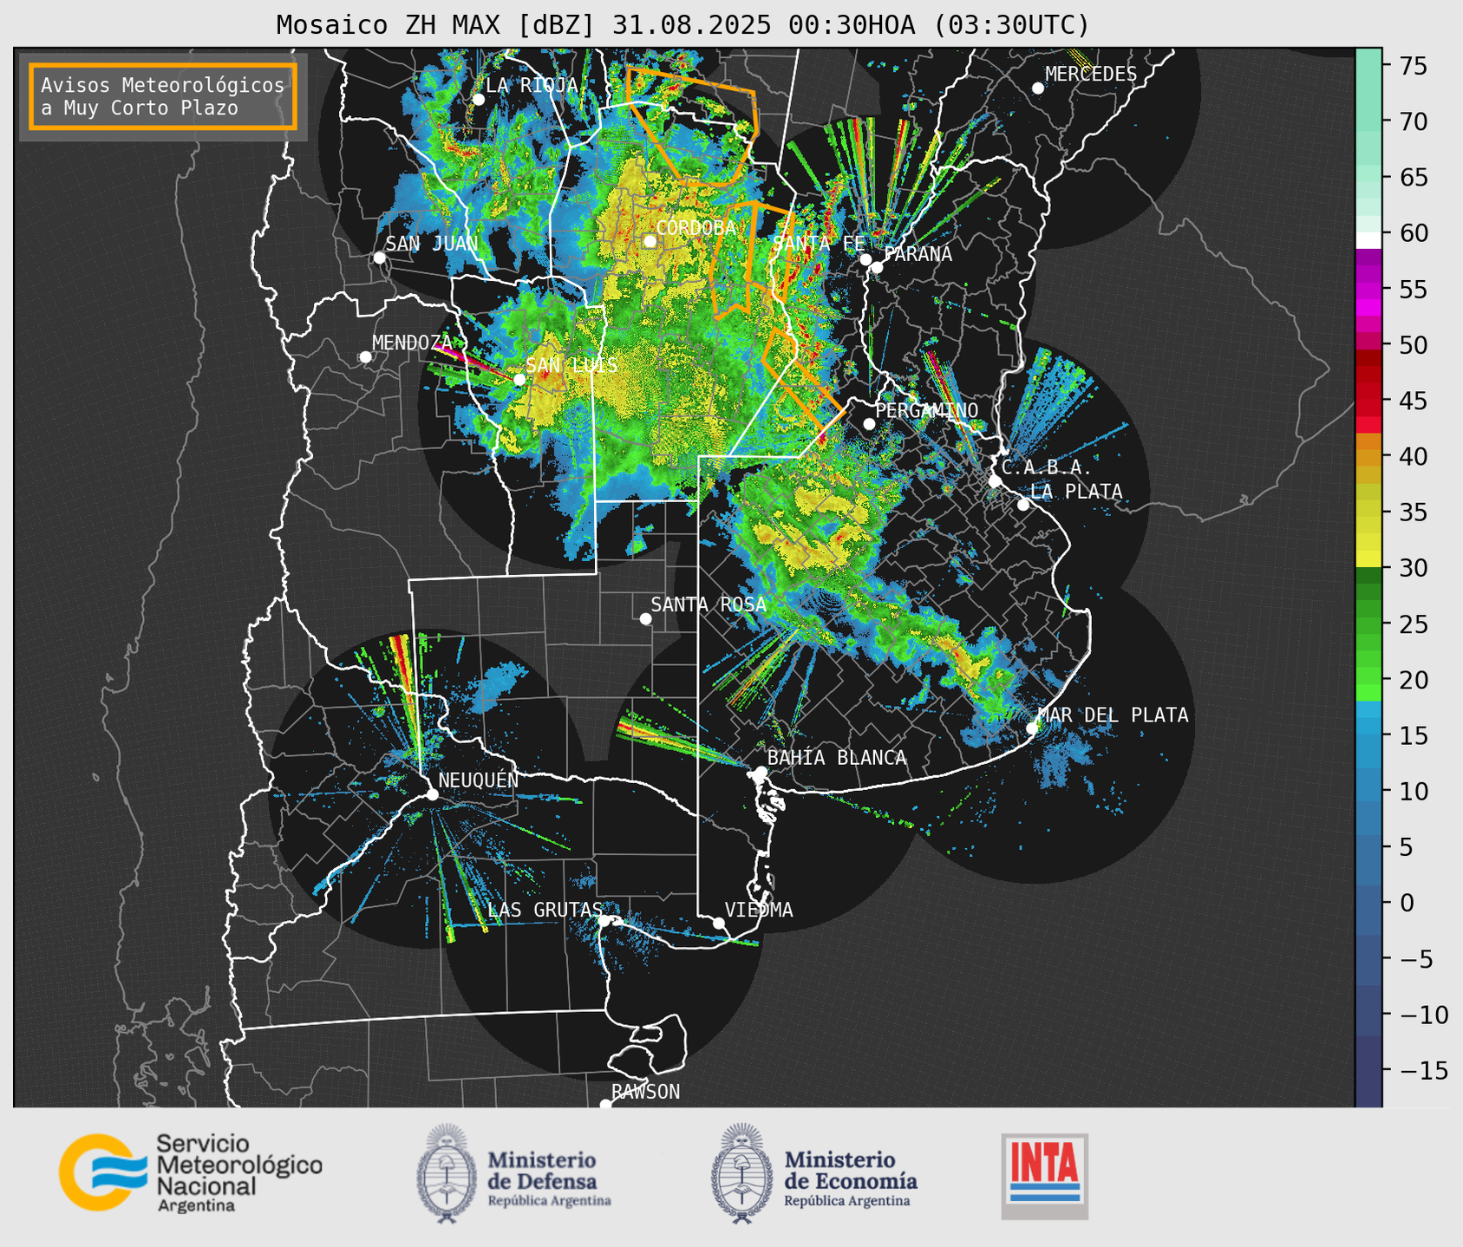Click the NEUQUÉN city label
1463x1247 pixels.
479,780
